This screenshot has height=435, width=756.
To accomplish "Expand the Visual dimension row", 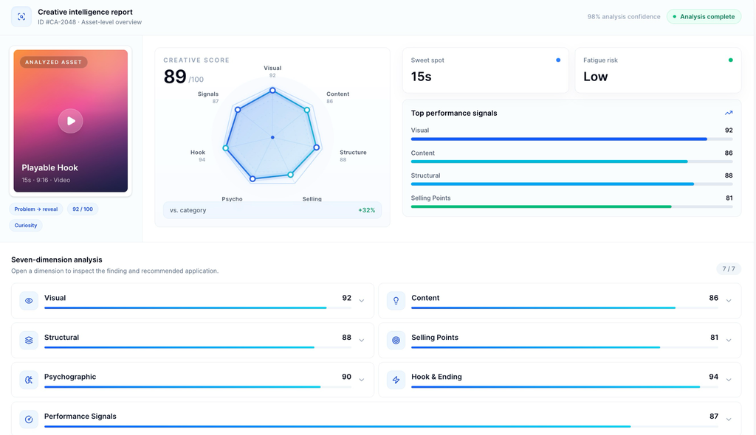I will pyautogui.click(x=362, y=301).
